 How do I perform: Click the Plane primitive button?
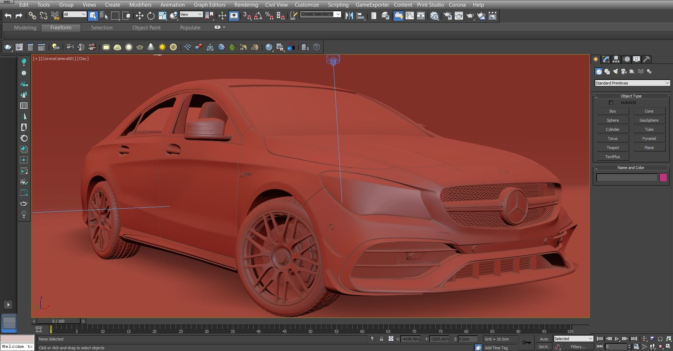(649, 148)
